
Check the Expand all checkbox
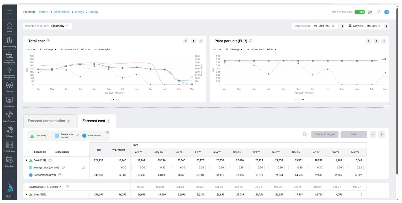[30, 152]
